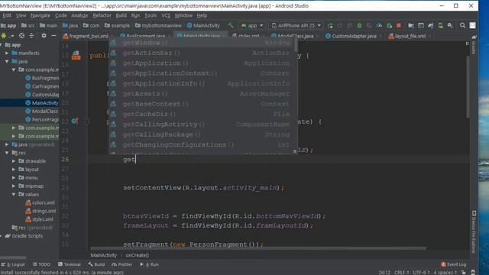Image resolution: width=489 pixels, height=275 pixels.
Task: Switch to fragment_bus.xml tab
Action: [86, 36]
